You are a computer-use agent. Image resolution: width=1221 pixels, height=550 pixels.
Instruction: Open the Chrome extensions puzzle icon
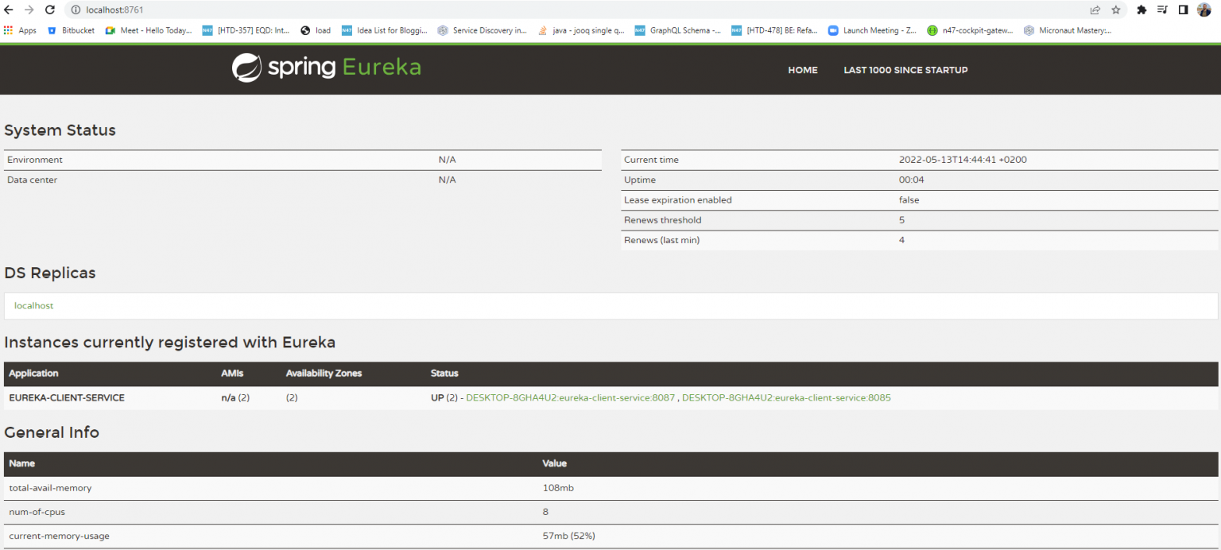(x=1142, y=10)
